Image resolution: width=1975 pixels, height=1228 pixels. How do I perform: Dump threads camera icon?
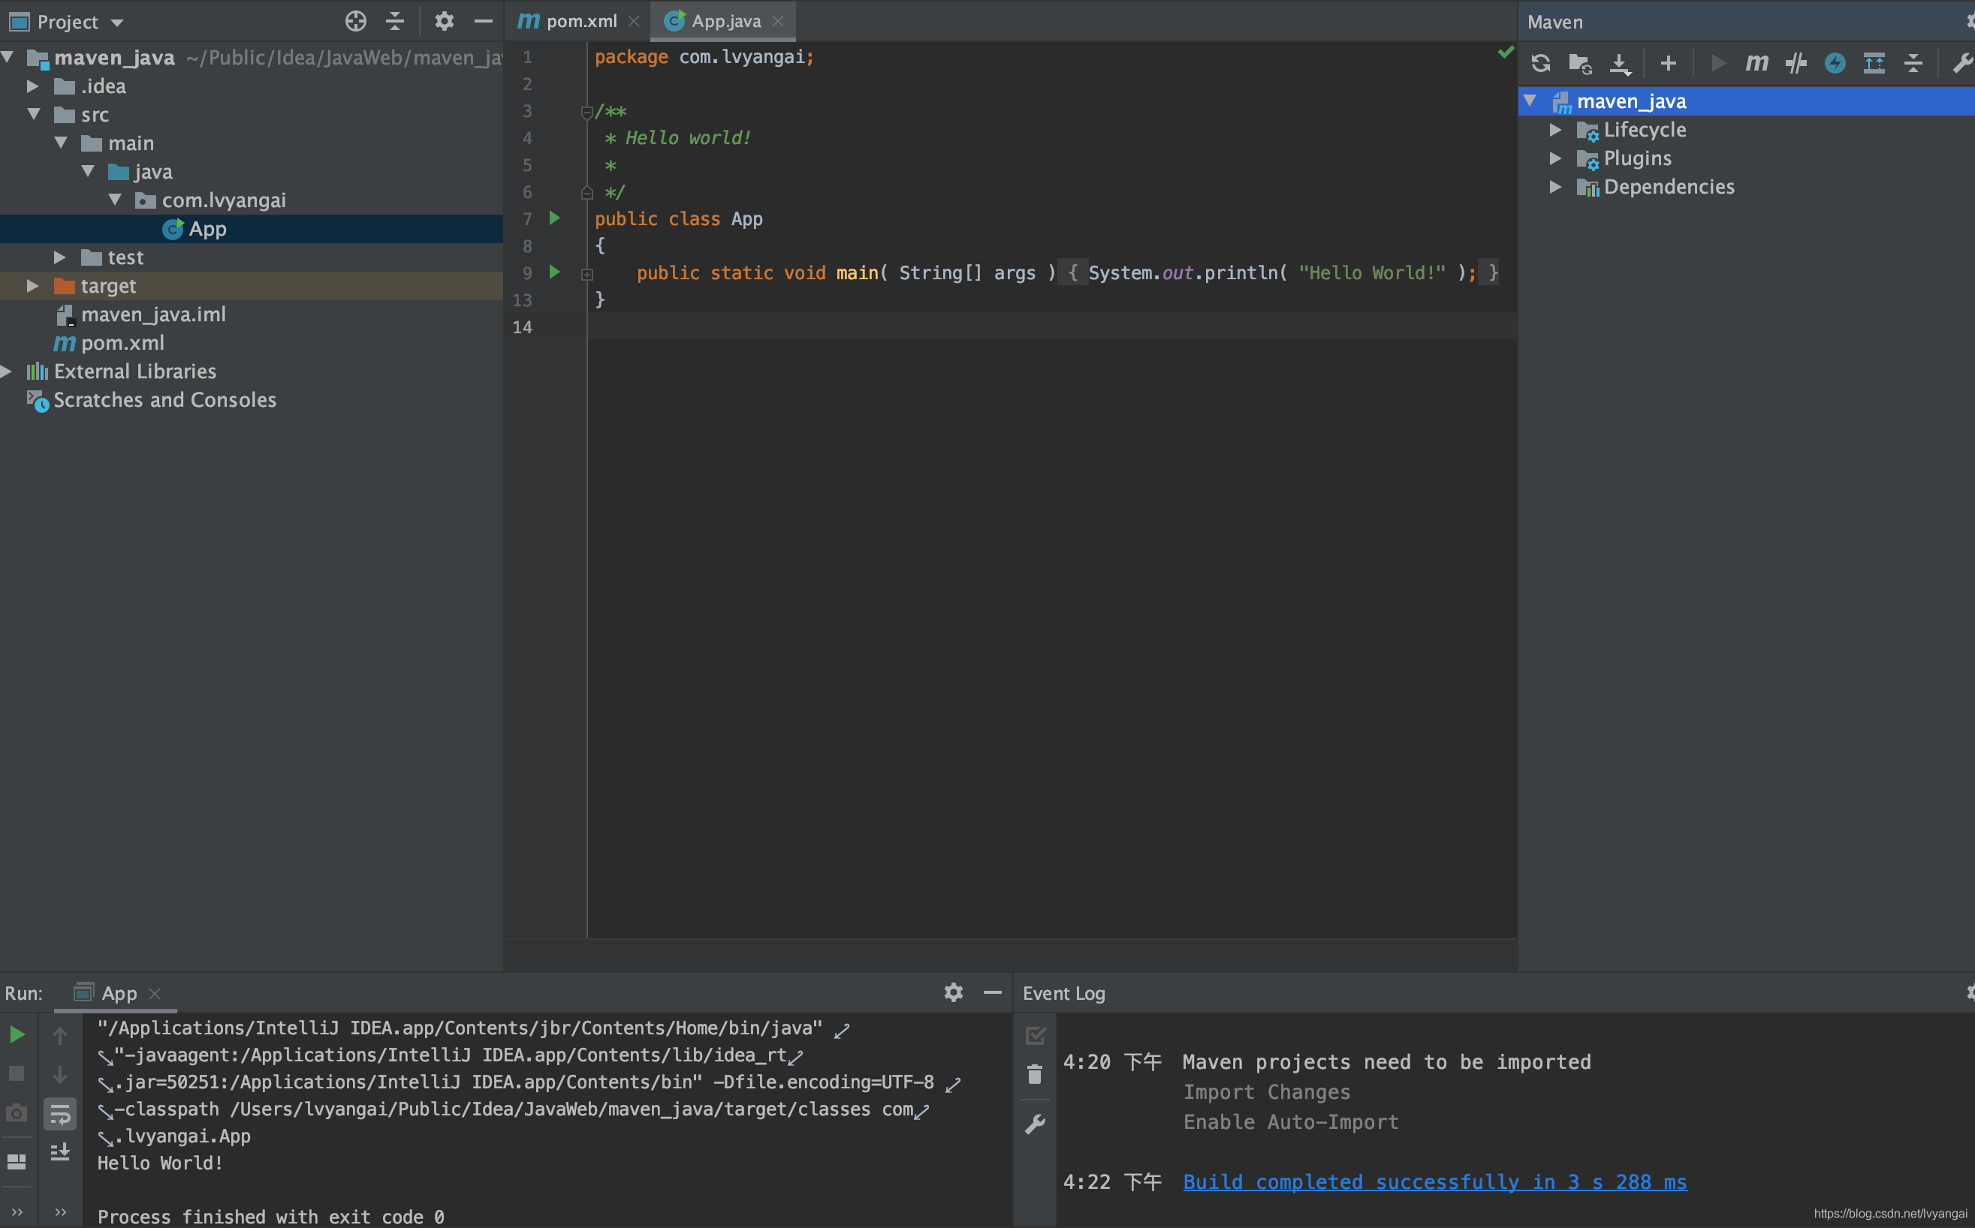(x=17, y=1113)
